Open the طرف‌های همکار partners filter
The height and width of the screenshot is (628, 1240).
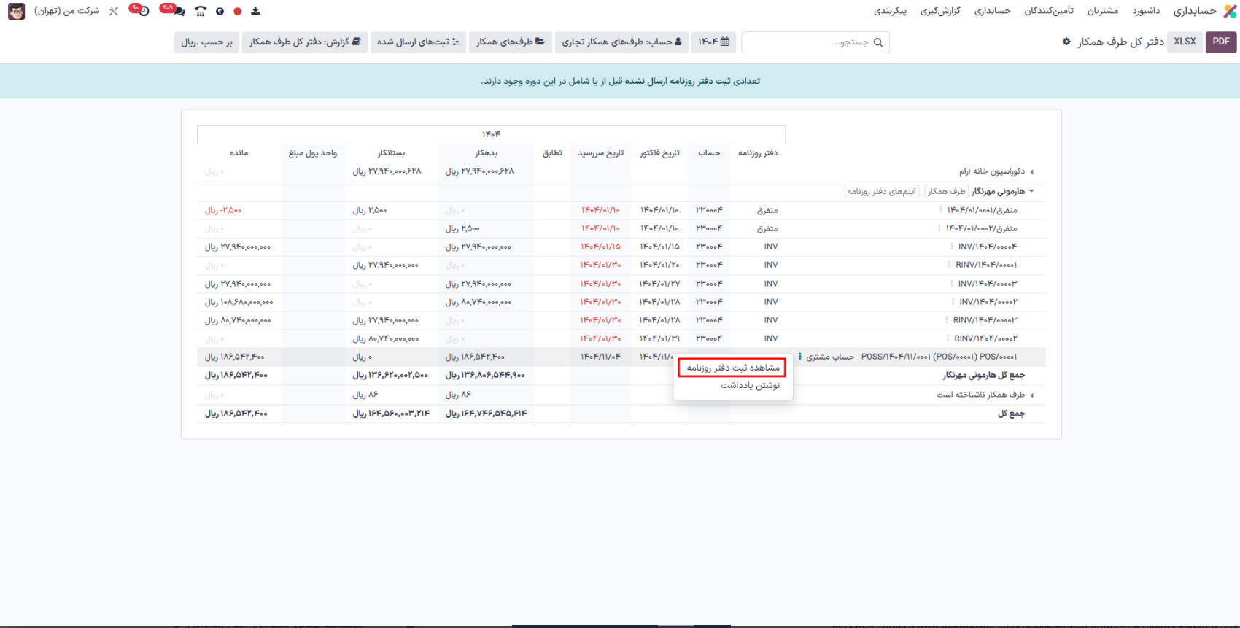511,42
